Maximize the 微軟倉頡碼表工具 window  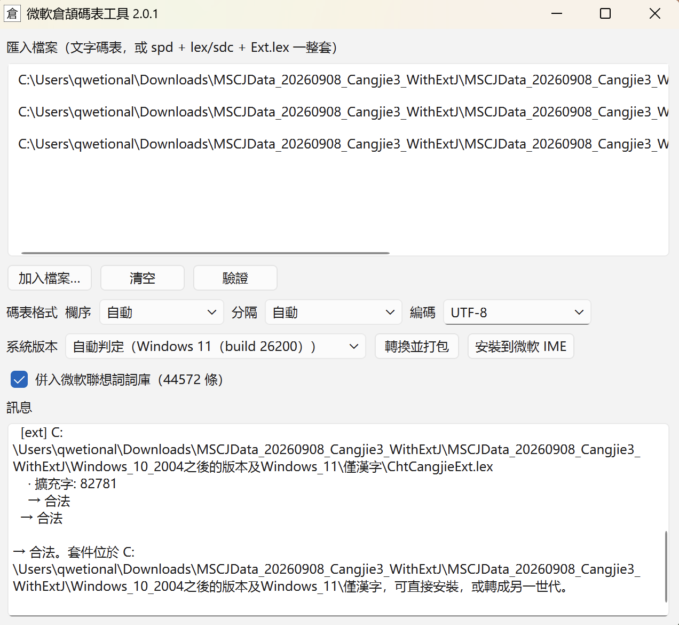click(605, 13)
